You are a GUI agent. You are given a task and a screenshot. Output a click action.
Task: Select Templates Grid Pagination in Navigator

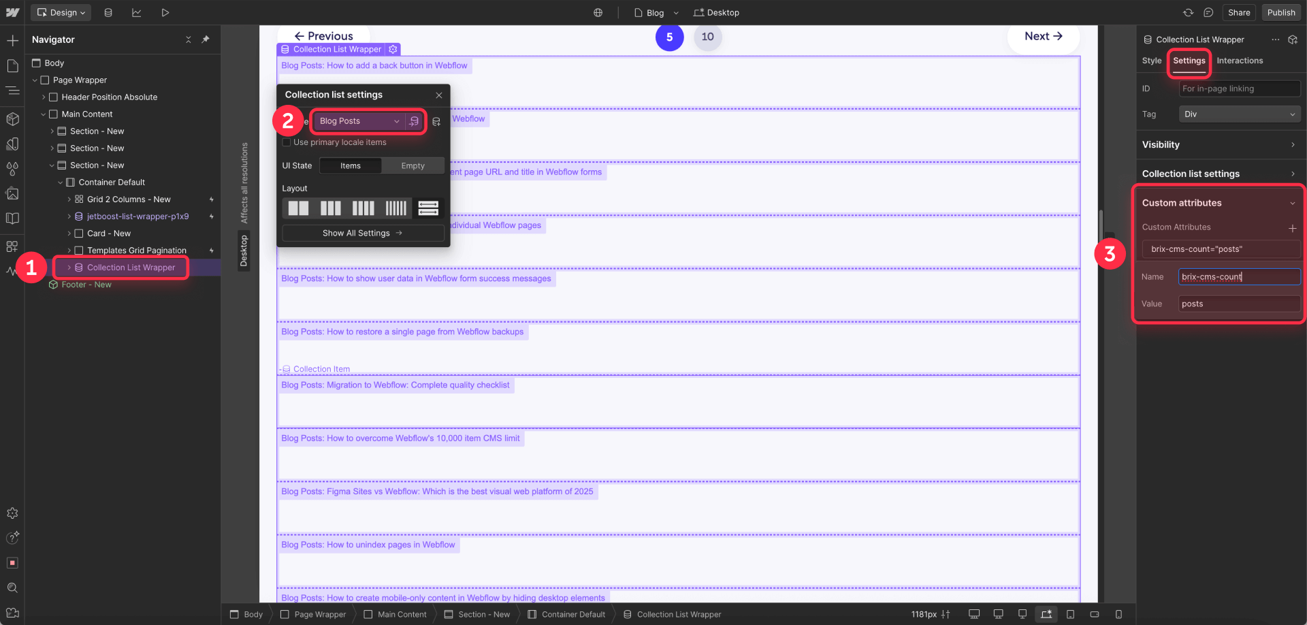tap(136, 251)
